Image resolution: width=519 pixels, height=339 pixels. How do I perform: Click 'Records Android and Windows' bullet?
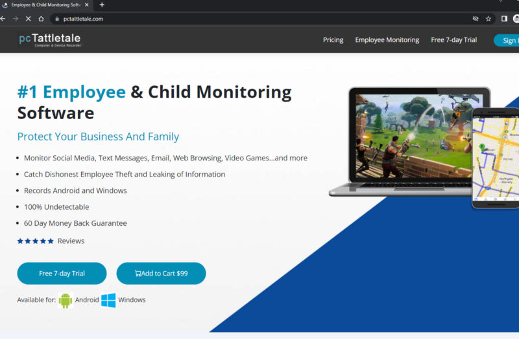click(x=75, y=190)
